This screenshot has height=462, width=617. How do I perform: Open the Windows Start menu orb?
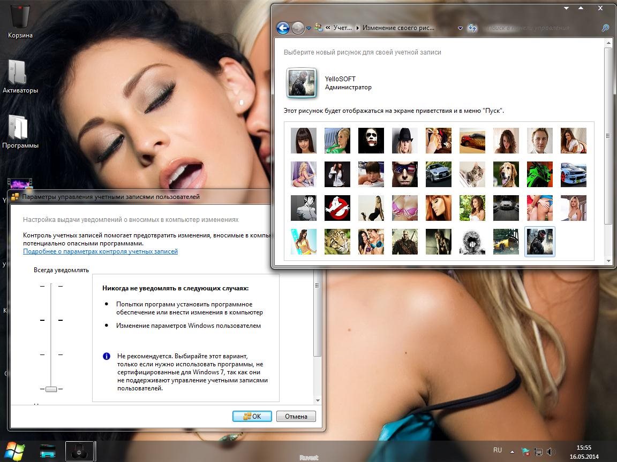click(x=14, y=451)
